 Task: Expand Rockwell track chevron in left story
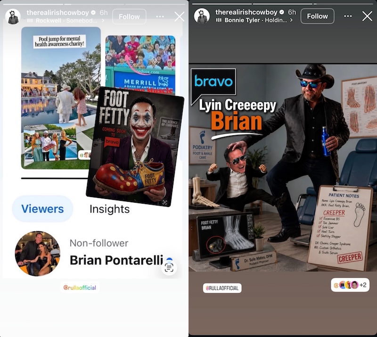[103, 21]
